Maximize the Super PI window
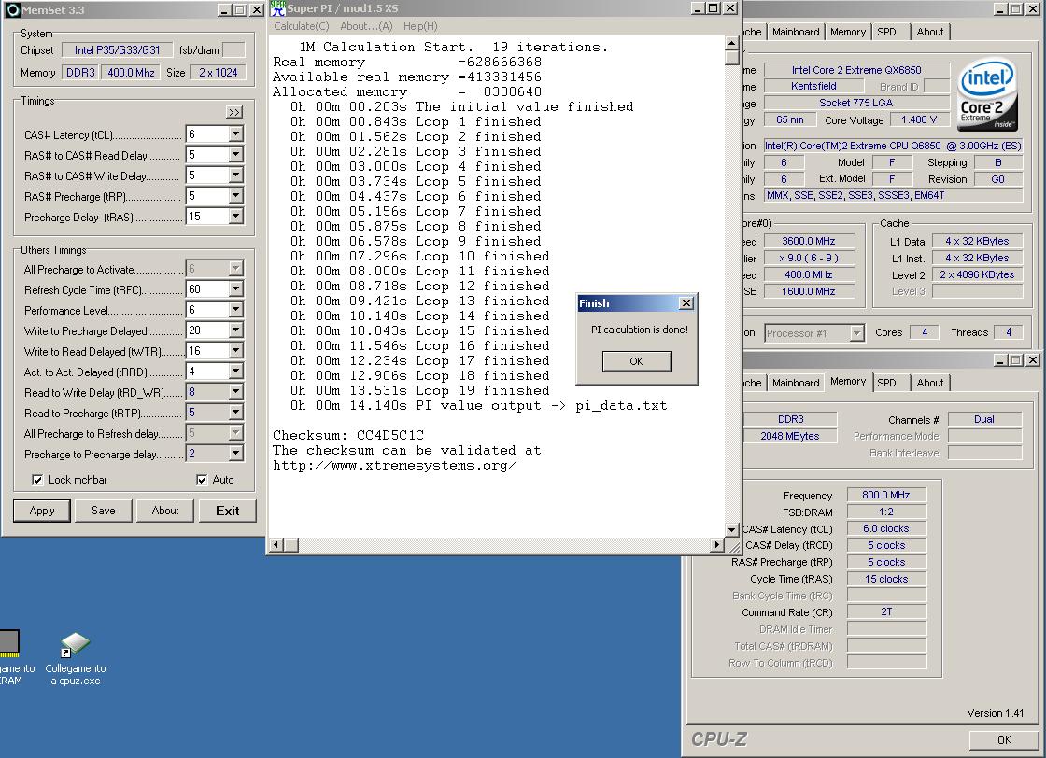The height and width of the screenshot is (758, 1046). coord(714,8)
